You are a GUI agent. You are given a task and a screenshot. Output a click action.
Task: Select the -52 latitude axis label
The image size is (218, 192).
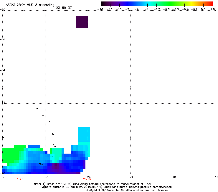(x=3, y=39)
